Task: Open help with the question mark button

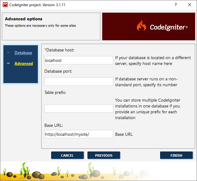Action: click(x=176, y=5)
